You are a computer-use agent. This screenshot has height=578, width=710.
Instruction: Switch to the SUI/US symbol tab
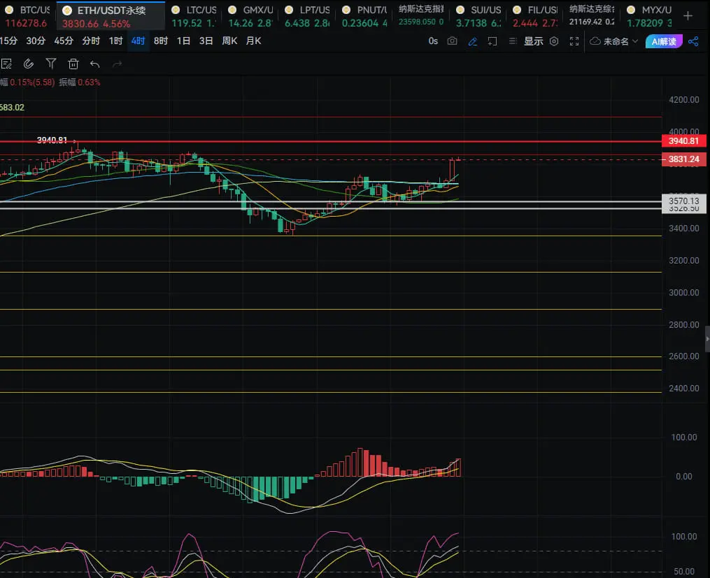(x=478, y=16)
